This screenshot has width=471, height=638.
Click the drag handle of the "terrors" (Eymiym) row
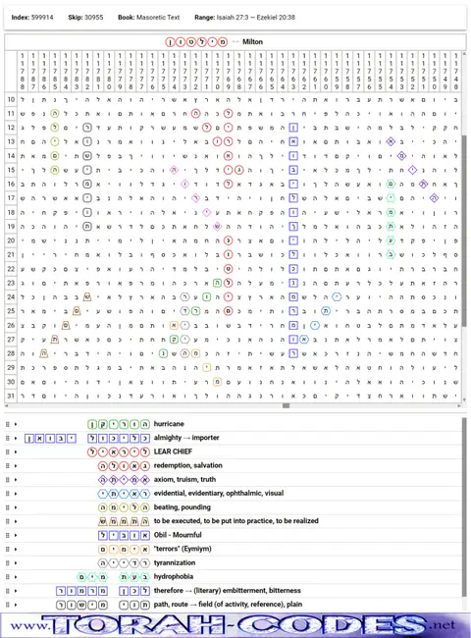click(7, 549)
